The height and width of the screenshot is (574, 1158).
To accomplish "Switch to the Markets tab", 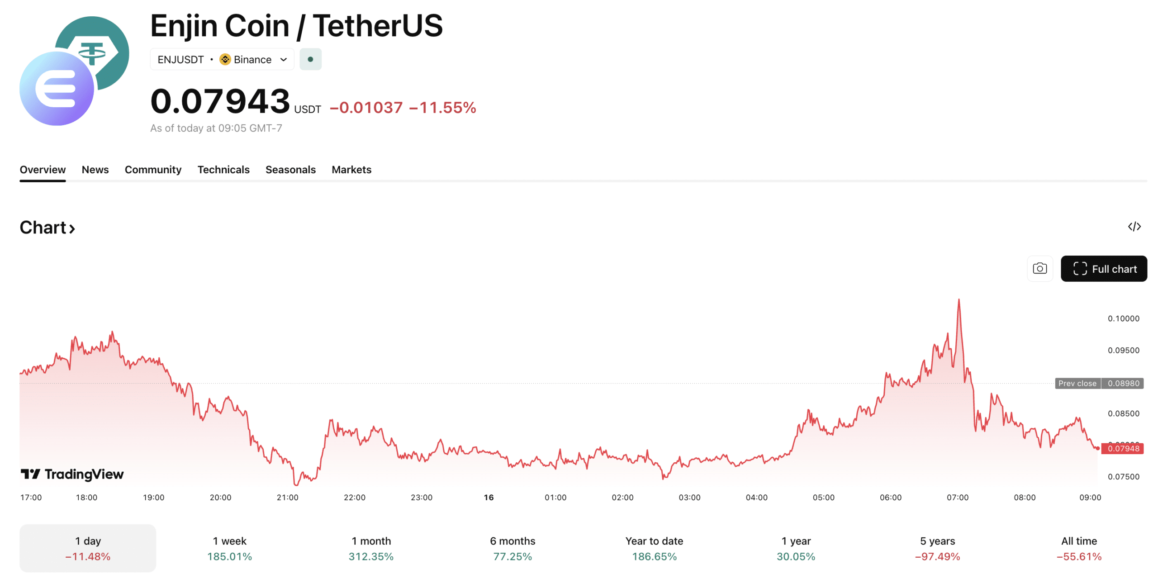I will point(351,170).
